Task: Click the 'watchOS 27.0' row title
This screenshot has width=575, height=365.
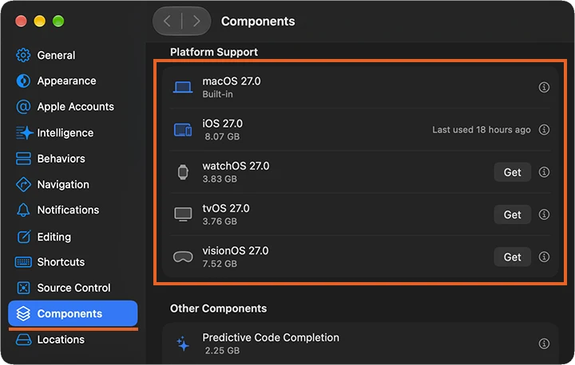Action: click(x=236, y=166)
